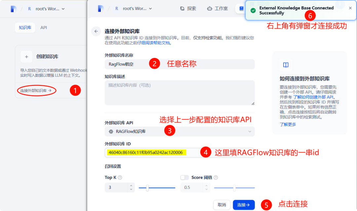
Task: Click the green checkmark success icon
Action: (x=253, y=11)
